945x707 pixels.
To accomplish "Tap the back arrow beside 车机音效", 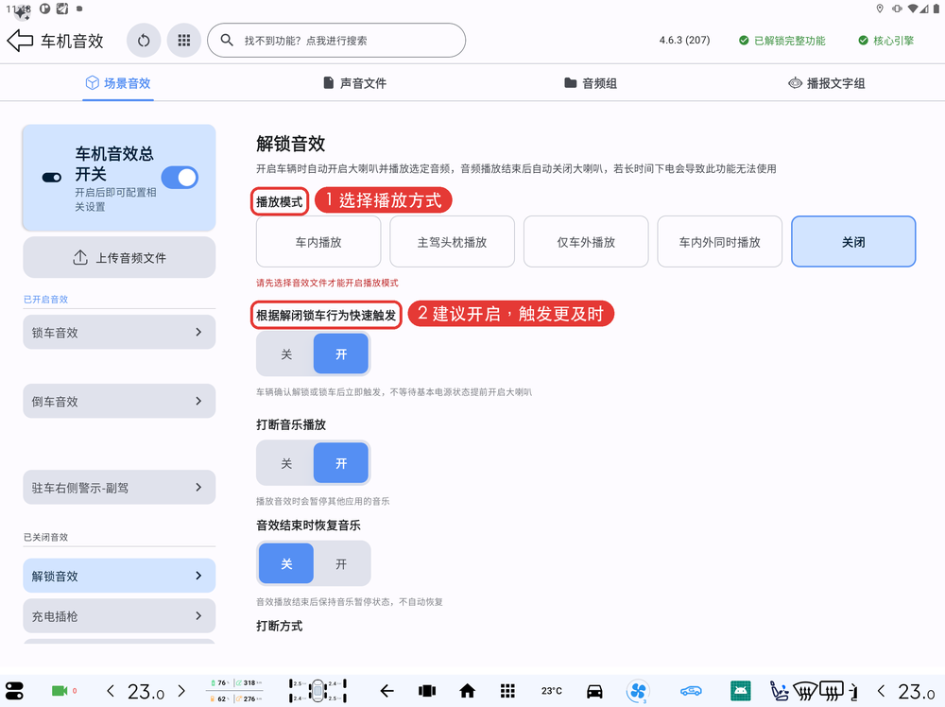I will click(20, 41).
